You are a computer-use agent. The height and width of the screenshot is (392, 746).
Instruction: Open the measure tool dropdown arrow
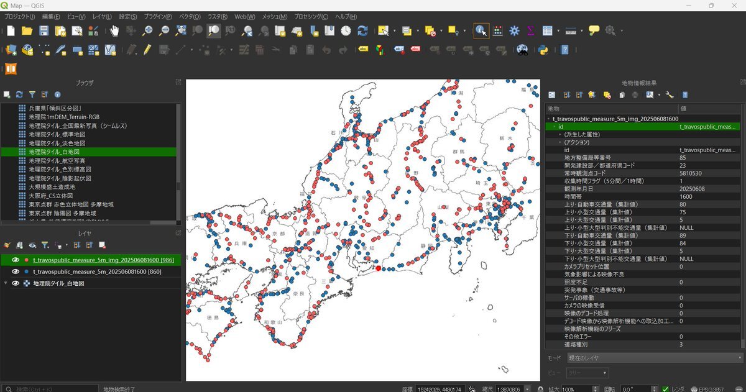[x=582, y=30]
